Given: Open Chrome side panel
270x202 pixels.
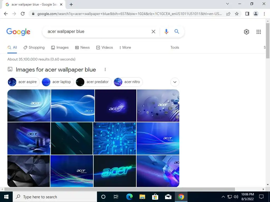Looking at the screenshot, I should point(247,14).
